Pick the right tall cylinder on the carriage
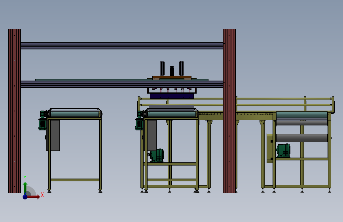The height and width of the screenshot is (222, 343). click(182, 68)
